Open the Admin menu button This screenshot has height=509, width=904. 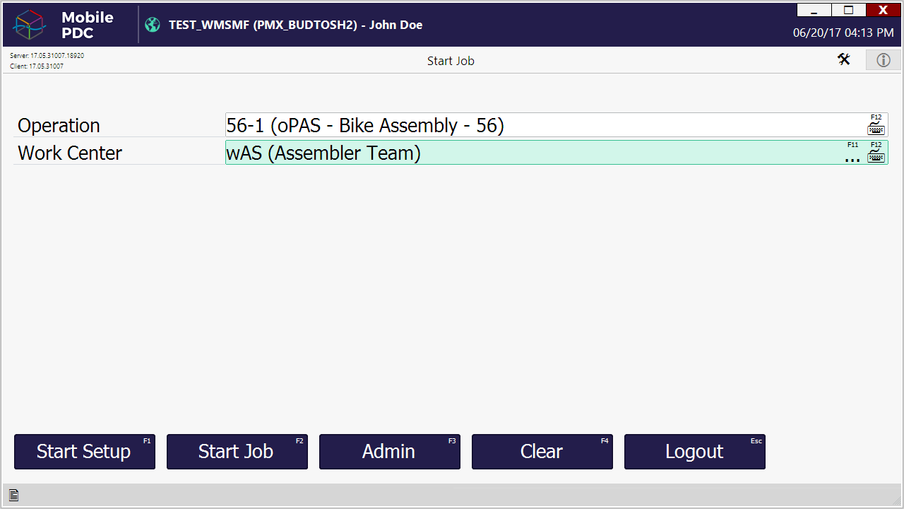(389, 452)
